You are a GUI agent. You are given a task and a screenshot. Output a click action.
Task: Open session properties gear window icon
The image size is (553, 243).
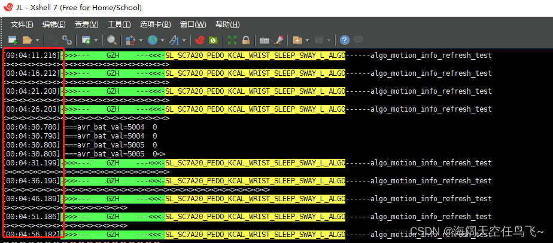(x=86, y=40)
